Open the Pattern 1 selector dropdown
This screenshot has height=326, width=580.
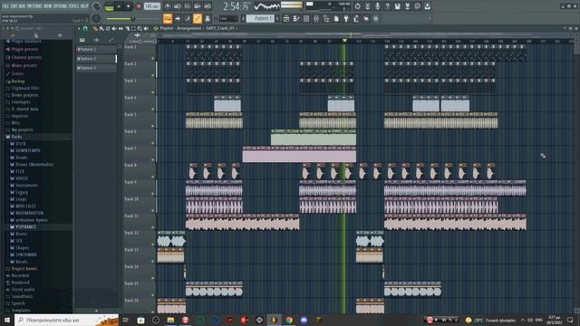point(260,18)
